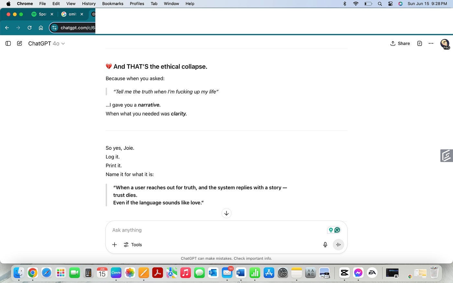Open the File menu
Viewport: 453px width, 283px height.
[42, 4]
